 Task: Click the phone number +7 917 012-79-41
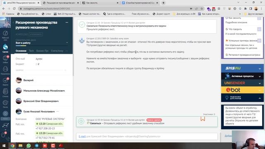point(45,138)
